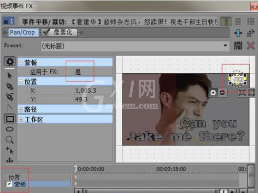
Task: Select the 像素化 plug-in in the chain
Action: 63,32
